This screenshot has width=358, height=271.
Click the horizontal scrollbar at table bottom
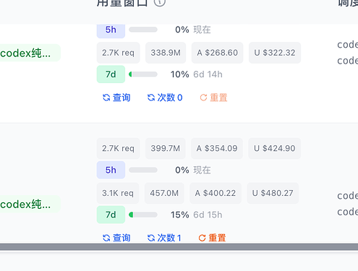(x=179, y=246)
